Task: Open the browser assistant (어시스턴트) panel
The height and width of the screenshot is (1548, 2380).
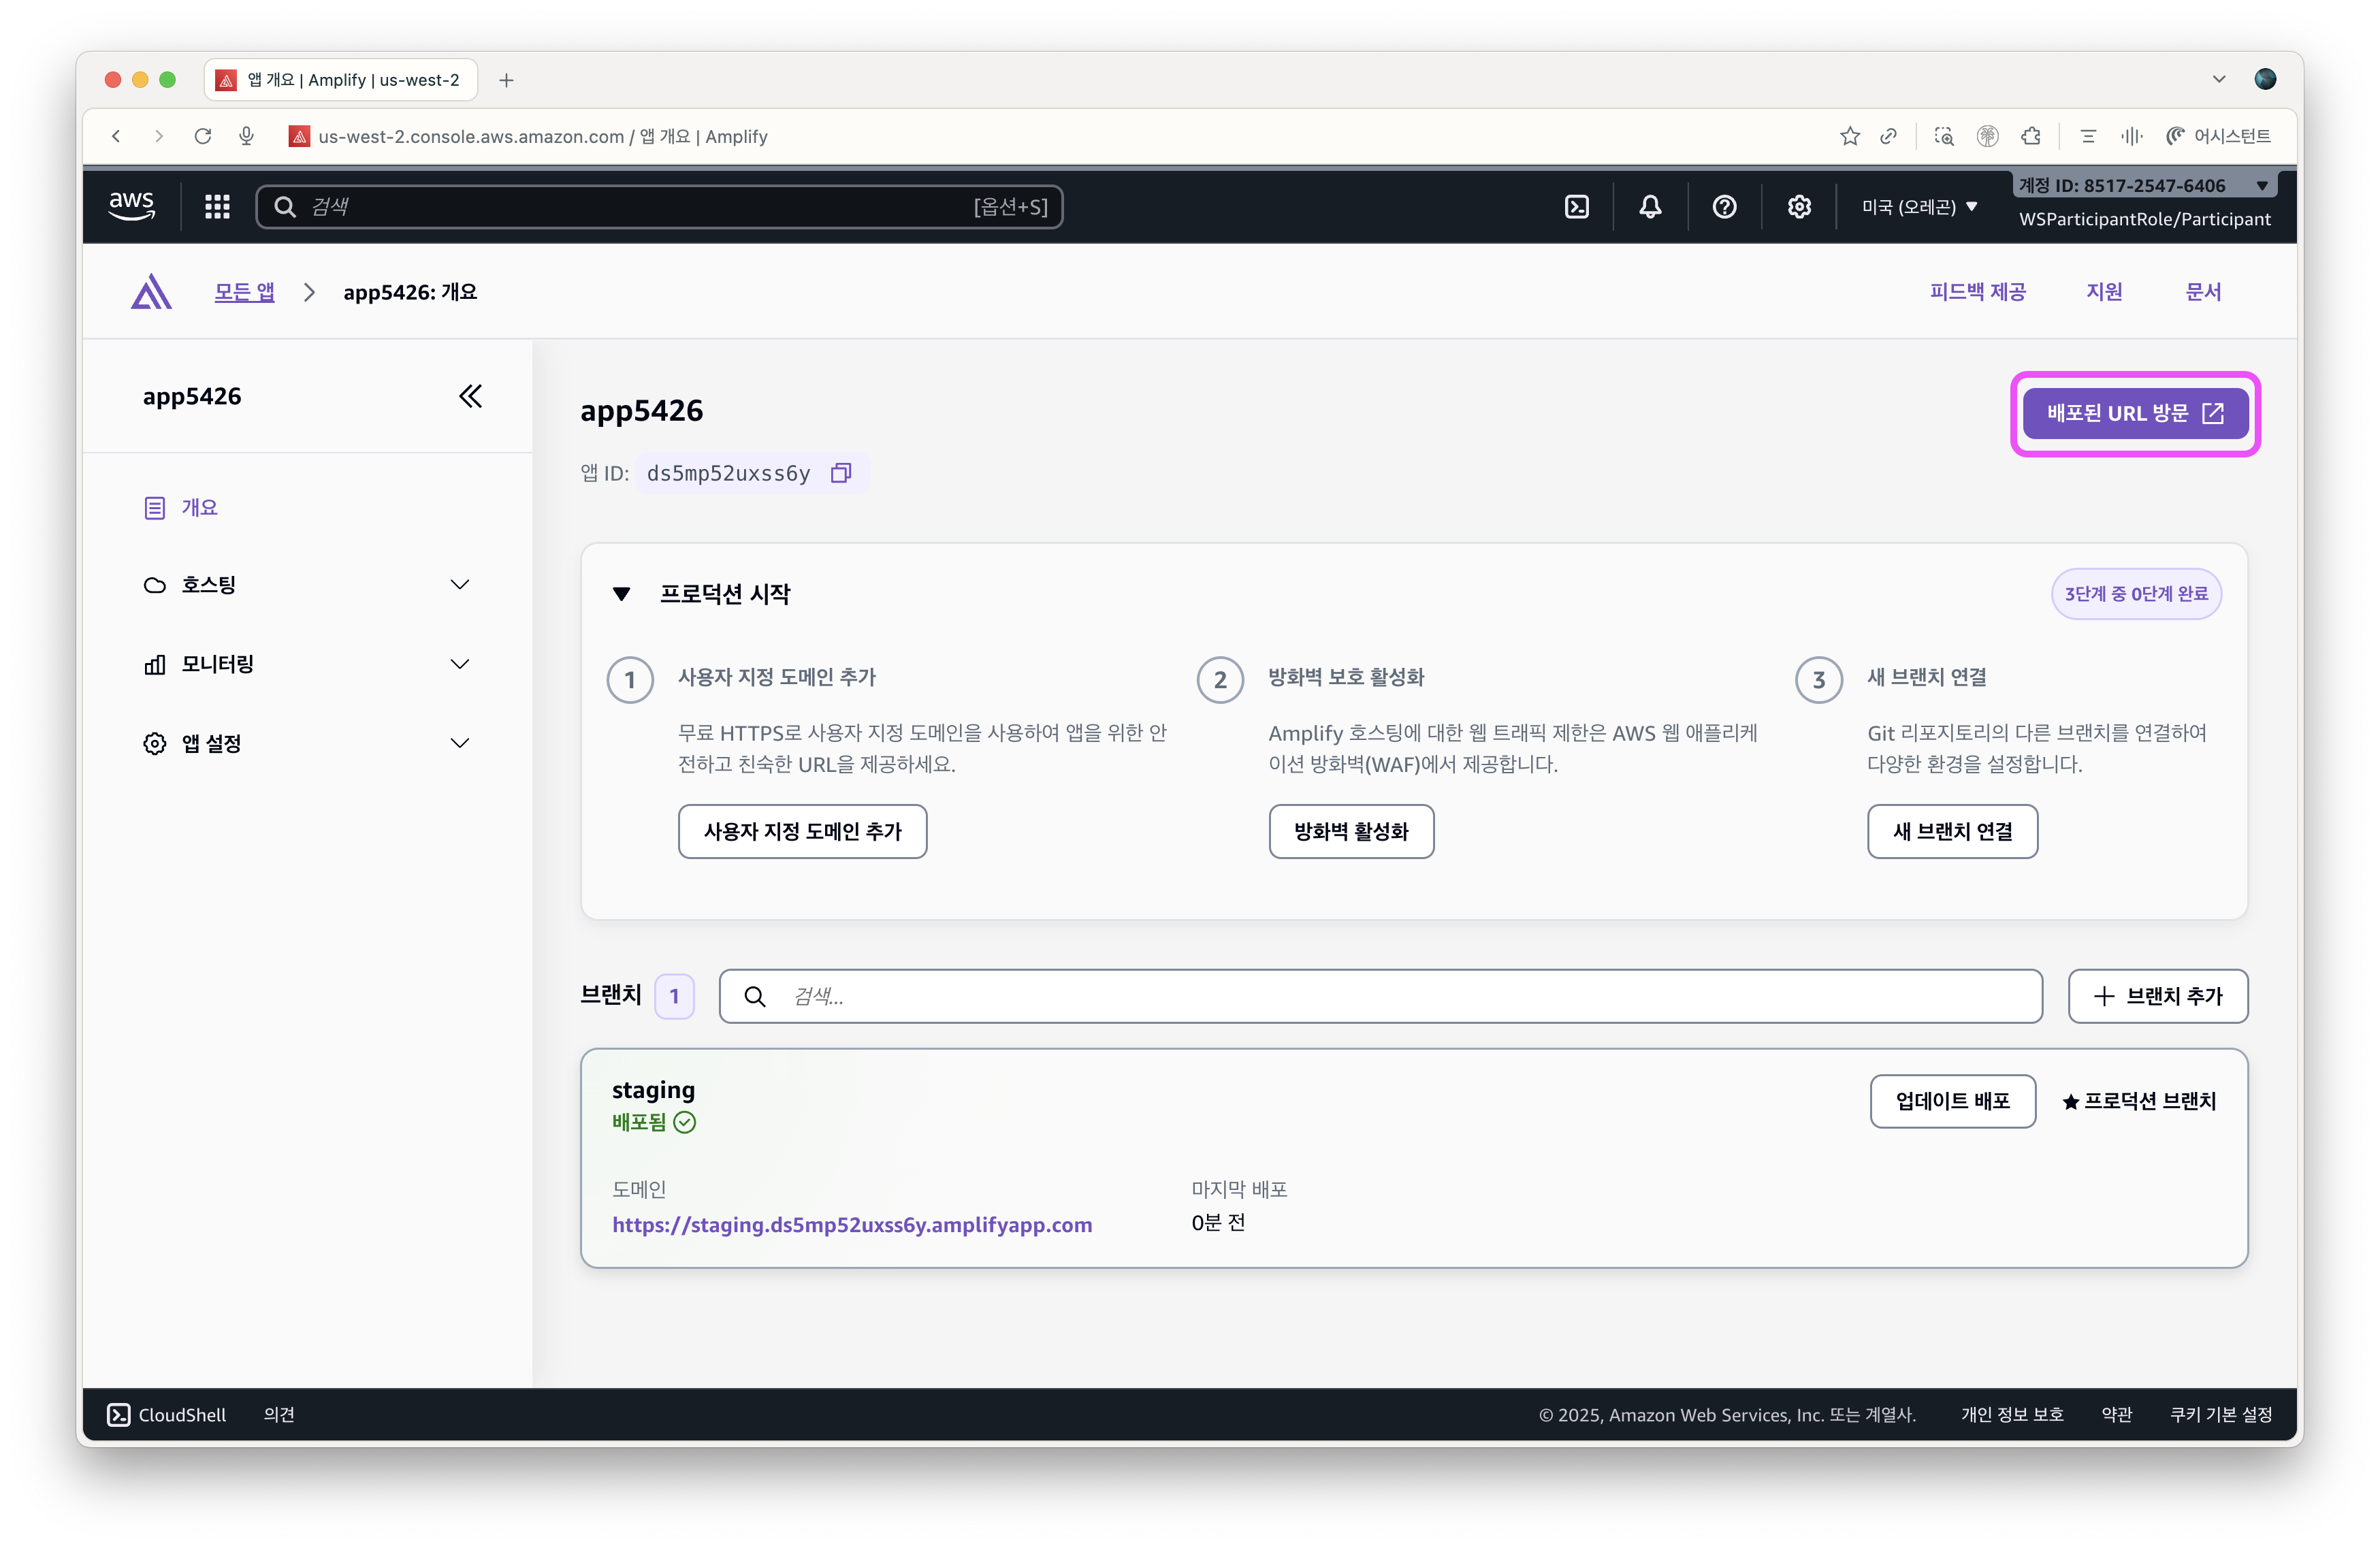Action: 2218,136
